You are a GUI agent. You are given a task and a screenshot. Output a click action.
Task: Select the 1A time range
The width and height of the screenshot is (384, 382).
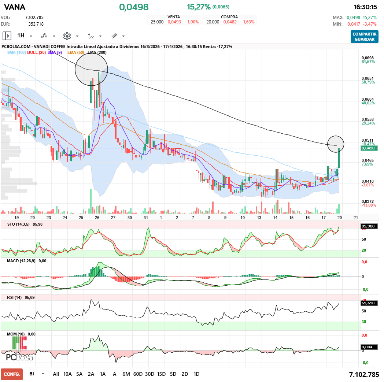point(103,374)
